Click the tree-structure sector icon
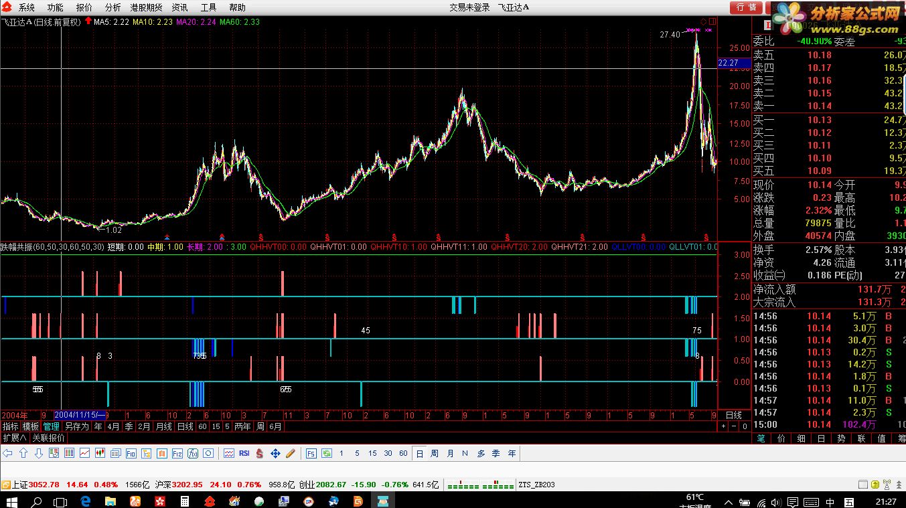The width and height of the screenshot is (906, 508). (x=146, y=453)
